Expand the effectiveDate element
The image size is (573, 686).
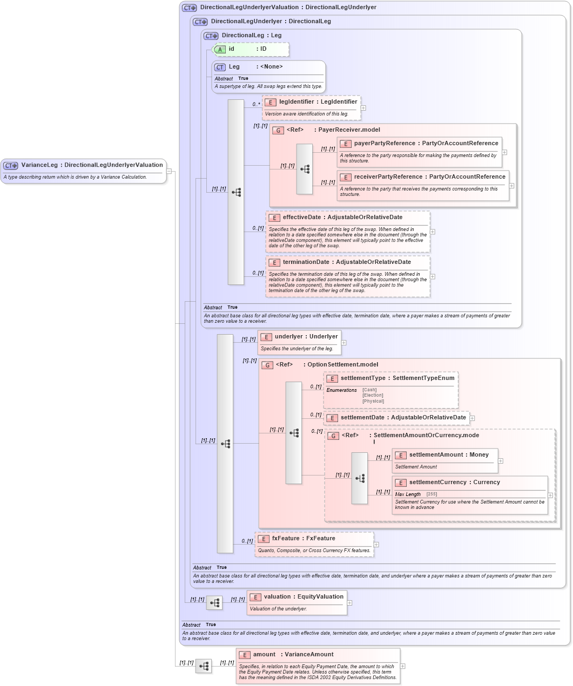[x=433, y=232]
